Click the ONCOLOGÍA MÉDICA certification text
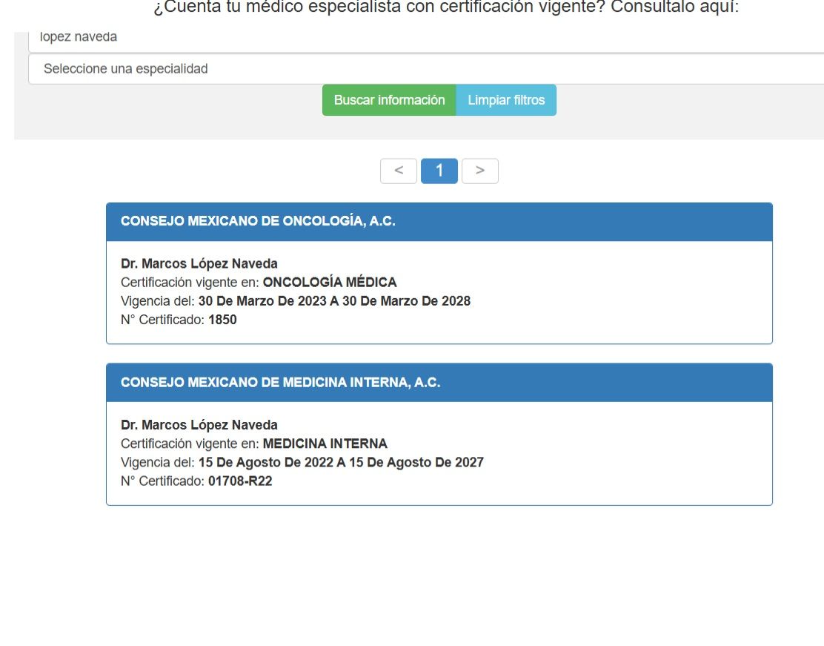This screenshot has height=646, width=824. click(330, 282)
